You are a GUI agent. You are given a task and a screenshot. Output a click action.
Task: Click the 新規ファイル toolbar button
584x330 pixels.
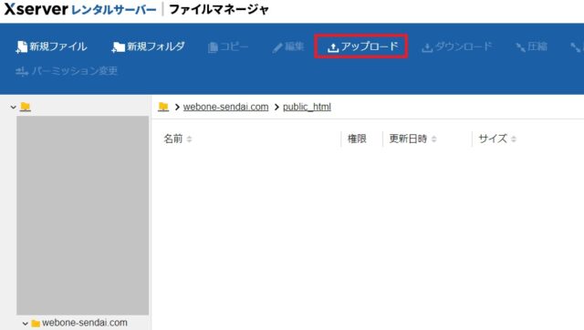[51, 46]
